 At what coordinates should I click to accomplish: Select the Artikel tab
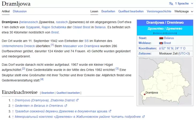pos(6,11)
